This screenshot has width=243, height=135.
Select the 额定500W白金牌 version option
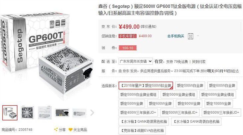click(190, 85)
